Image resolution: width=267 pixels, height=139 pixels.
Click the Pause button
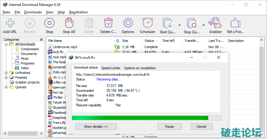click(169, 127)
